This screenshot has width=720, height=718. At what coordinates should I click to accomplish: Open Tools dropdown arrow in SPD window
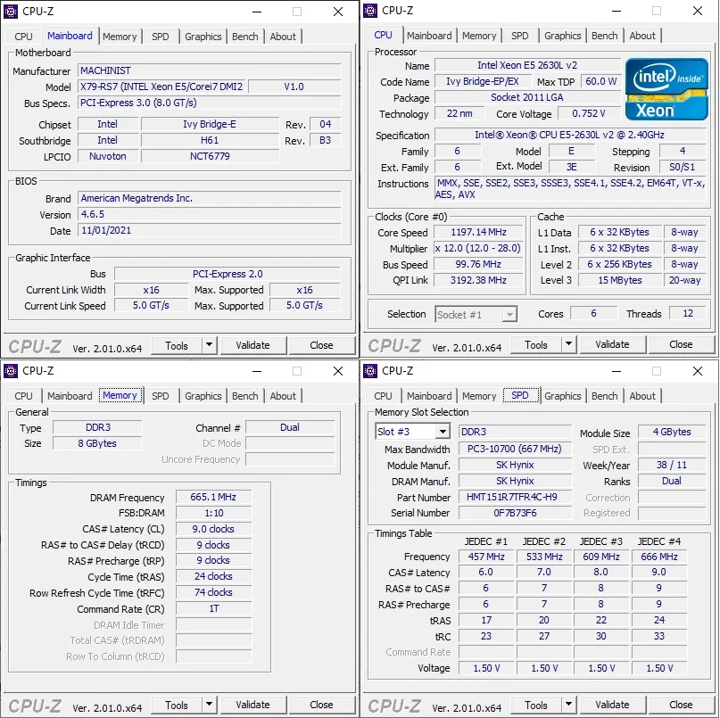[x=568, y=705]
